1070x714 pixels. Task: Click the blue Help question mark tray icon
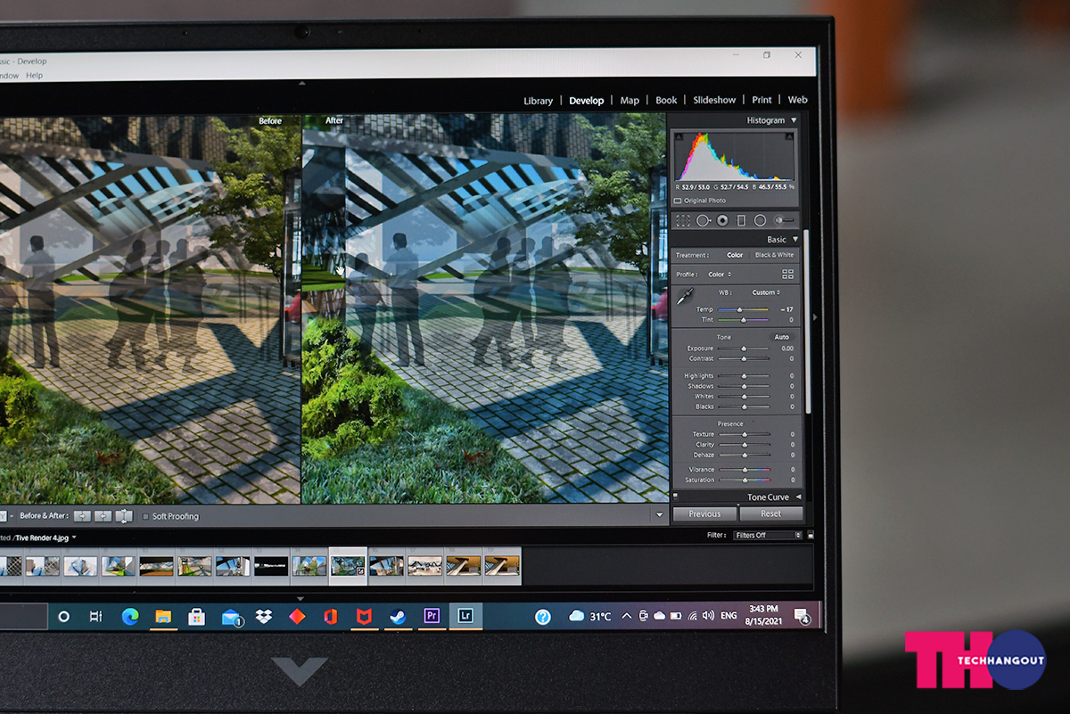pos(543,616)
